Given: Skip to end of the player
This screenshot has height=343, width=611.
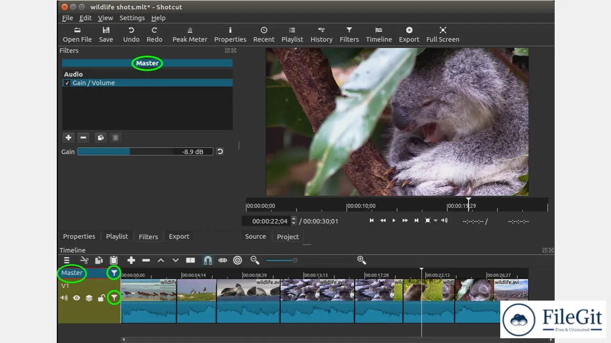Looking at the screenshot, I should [416, 221].
